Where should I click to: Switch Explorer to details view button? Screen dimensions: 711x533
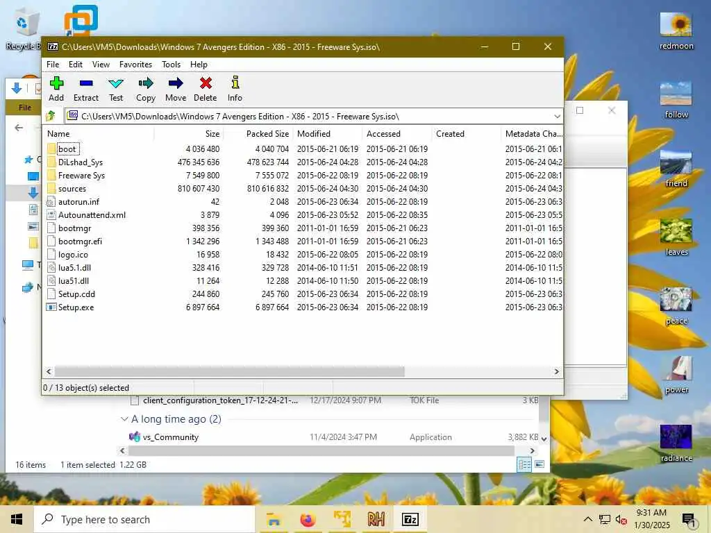pyautogui.click(x=524, y=464)
